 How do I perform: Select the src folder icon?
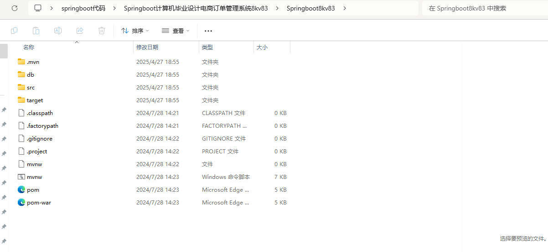coord(21,87)
